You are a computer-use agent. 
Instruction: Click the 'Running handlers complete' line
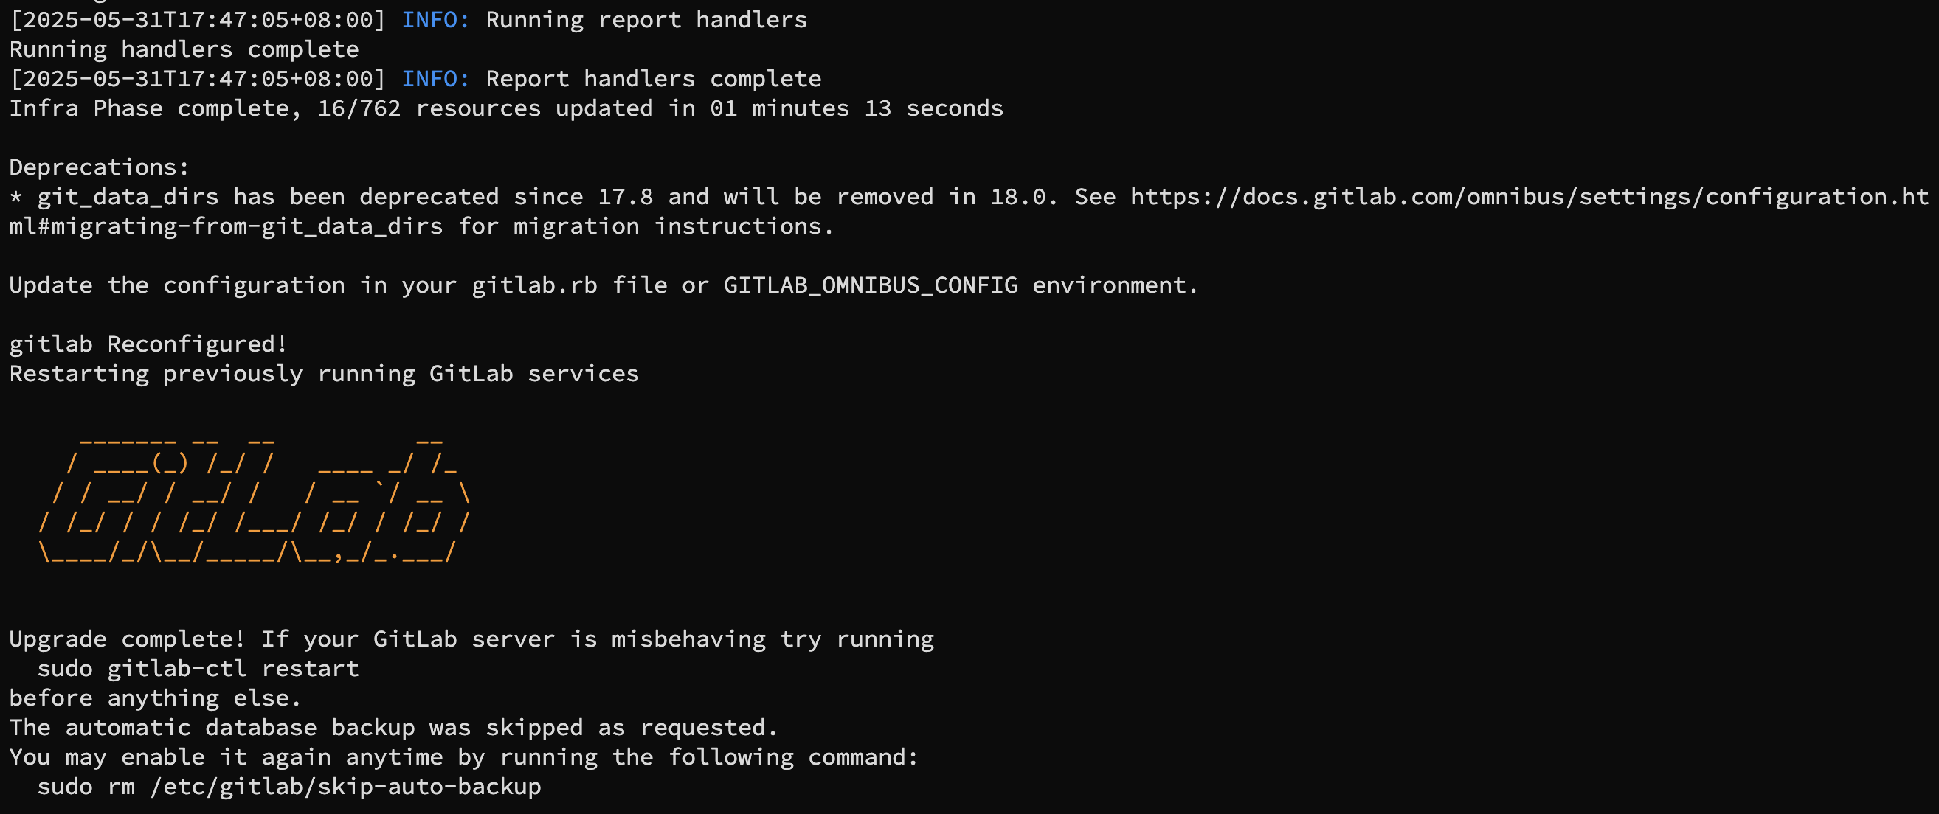[x=184, y=49]
